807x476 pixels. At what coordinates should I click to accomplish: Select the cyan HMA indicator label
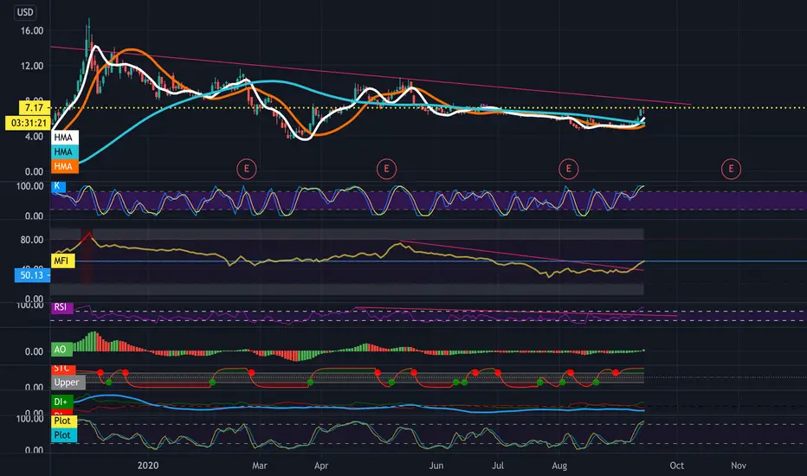64,151
